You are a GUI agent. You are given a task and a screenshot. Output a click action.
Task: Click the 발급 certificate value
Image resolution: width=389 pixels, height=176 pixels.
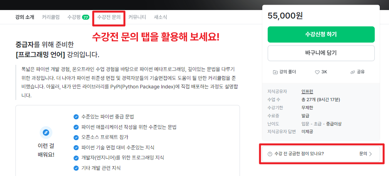click(305, 115)
